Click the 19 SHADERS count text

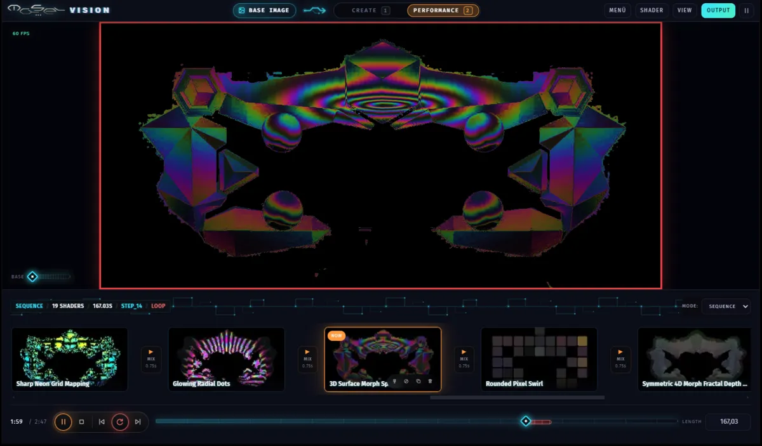coord(68,306)
